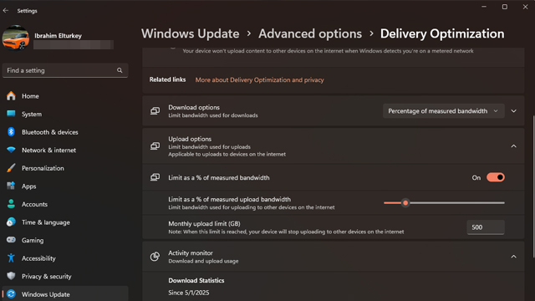The image size is (535, 301).
Task: Click the upload bandwidth percentage slider thumb
Action: pyautogui.click(x=405, y=202)
